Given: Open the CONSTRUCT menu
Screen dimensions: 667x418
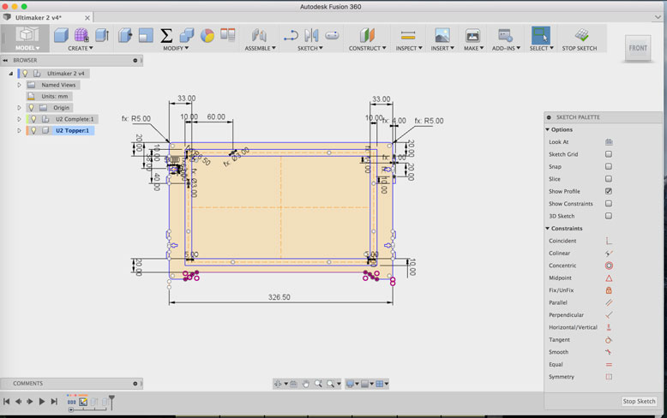Looking at the screenshot, I should 368,49.
